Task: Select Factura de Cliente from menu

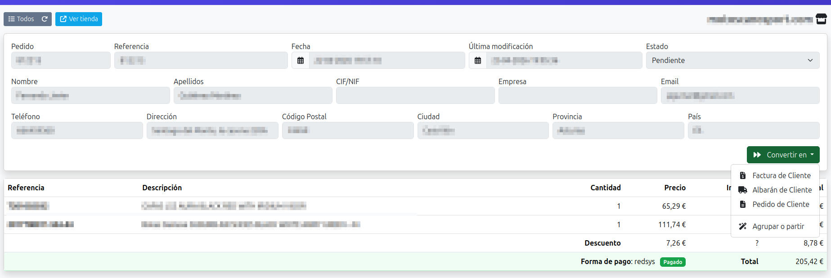Action: point(781,175)
